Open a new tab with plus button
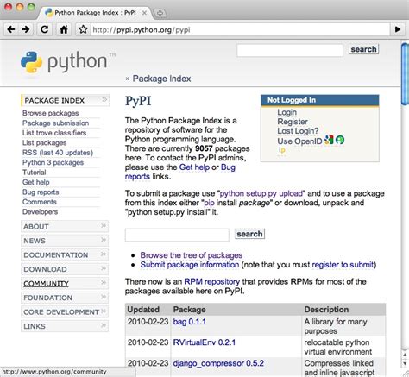Screen dimensions: 409x377 160,13
